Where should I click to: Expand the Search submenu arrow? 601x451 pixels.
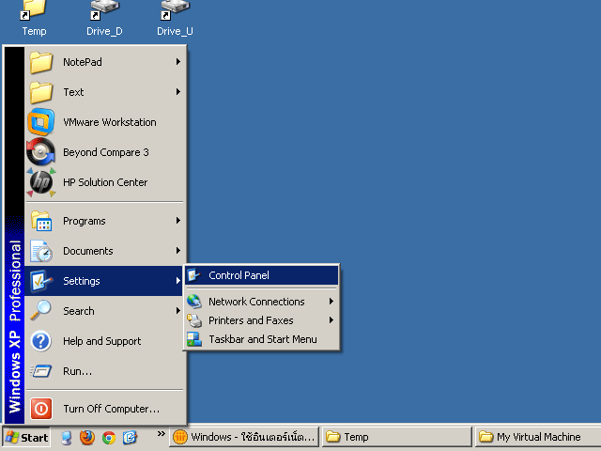coord(178,311)
